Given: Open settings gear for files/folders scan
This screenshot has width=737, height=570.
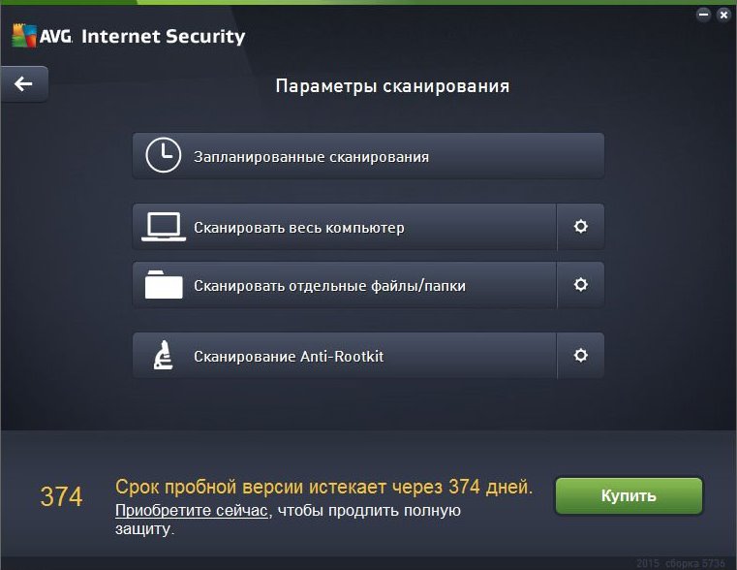Looking at the screenshot, I should coord(580,285).
